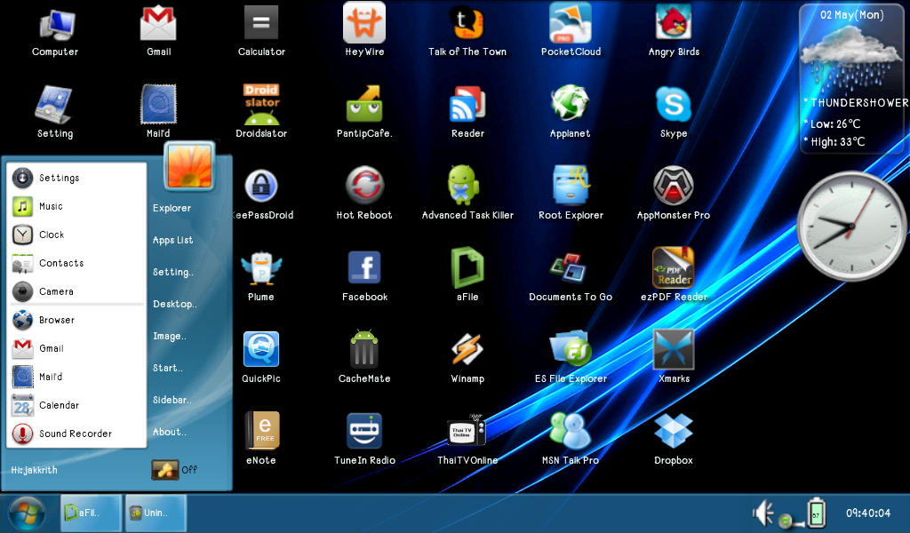Launch ES File Explorer
This screenshot has height=533, width=910.
(571, 348)
